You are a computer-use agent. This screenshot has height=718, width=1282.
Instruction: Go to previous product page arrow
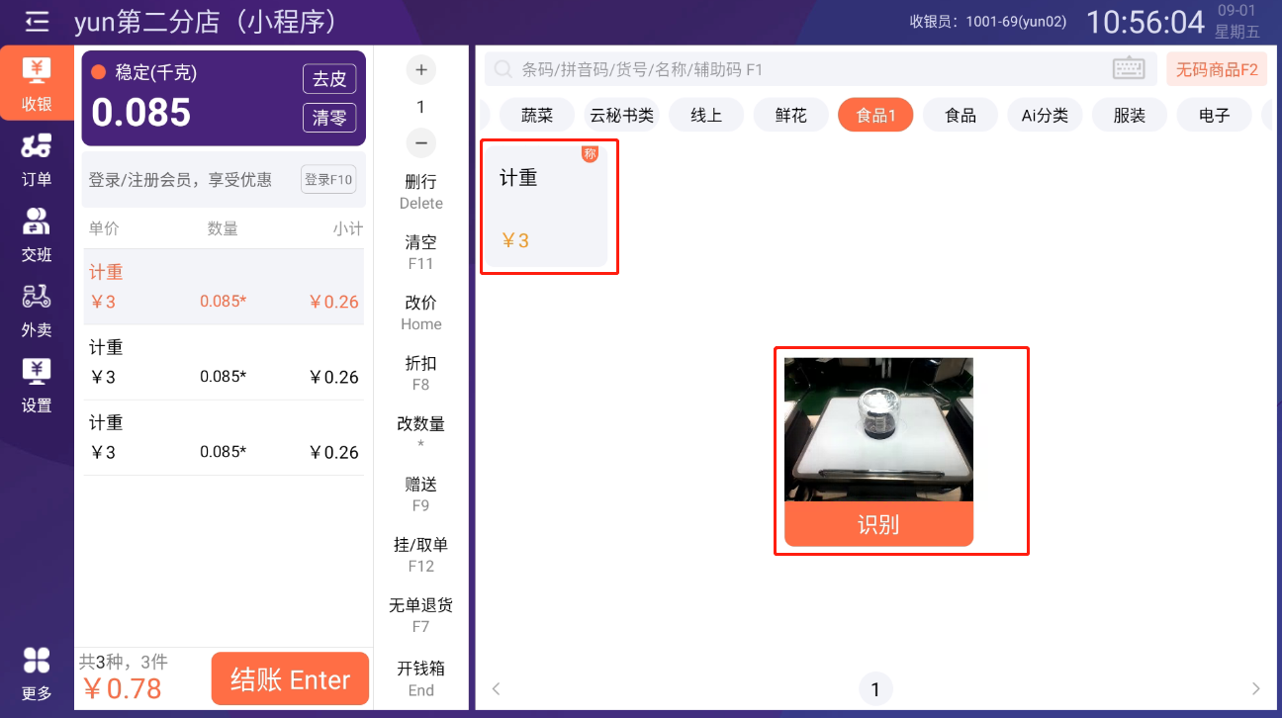(x=497, y=688)
